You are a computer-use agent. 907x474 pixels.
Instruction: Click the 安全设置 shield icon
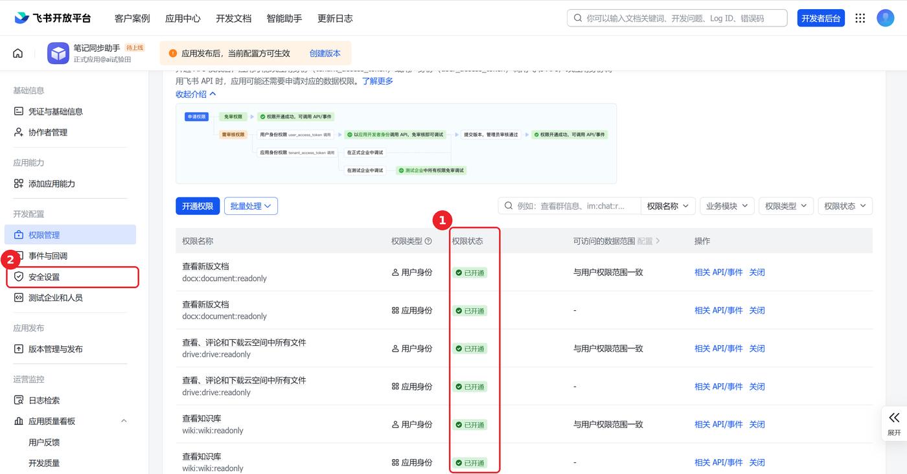(19, 277)
